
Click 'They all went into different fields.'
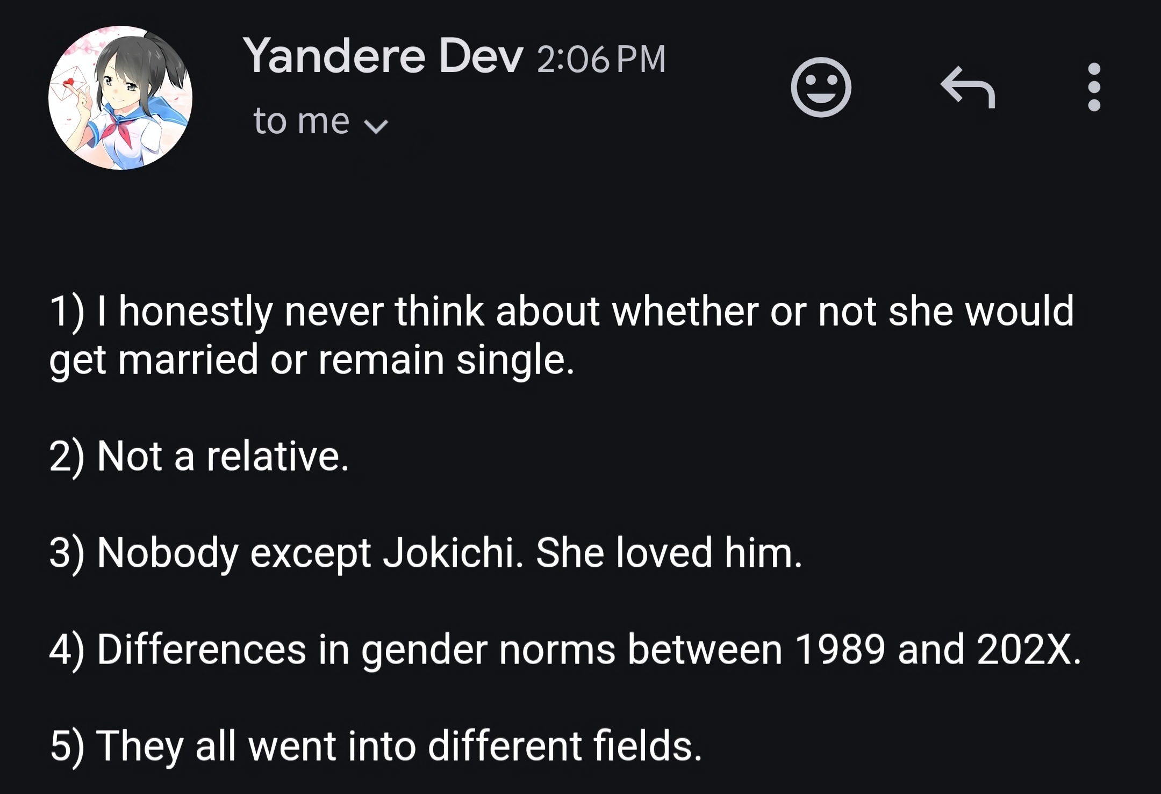[399, 746]
